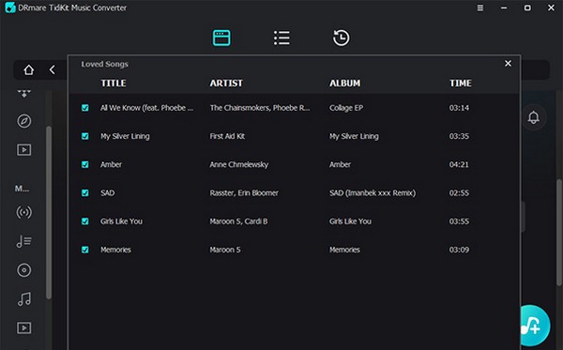Open the Playlists note-list icon in sidebar
Viewport: 563px width, 350px height.
click(x=24, y=241)
